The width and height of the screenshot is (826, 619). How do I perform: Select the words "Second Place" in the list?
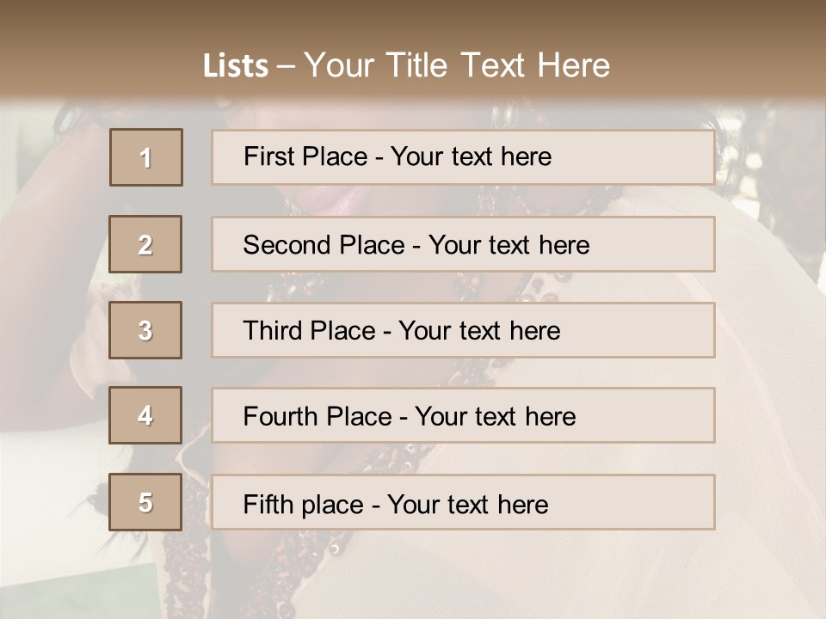tap(323, 245)
